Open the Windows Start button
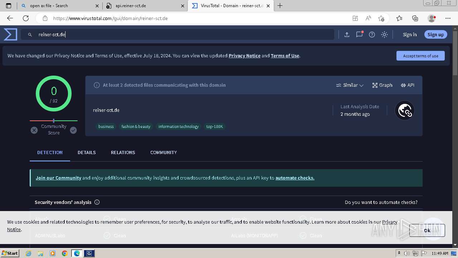The width and height of the screenshot is (458, 258). coord(10,253)
